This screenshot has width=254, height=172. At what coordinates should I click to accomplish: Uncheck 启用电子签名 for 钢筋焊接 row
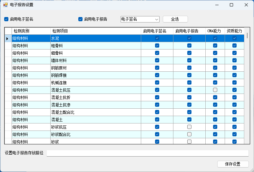coord(157,75)
